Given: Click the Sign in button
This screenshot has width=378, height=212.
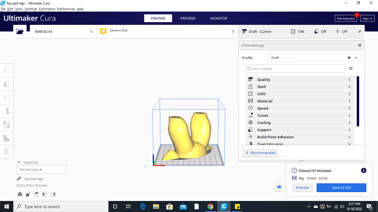Looking at the screenshot, I should (367, 18).
